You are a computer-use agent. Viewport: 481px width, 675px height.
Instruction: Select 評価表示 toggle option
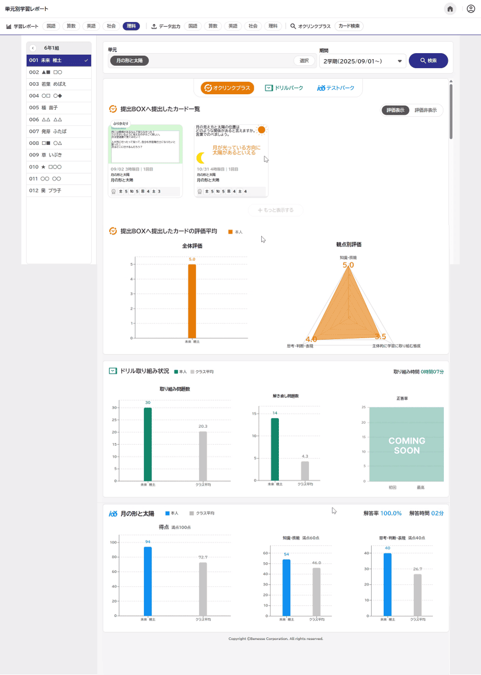[395, 110]
